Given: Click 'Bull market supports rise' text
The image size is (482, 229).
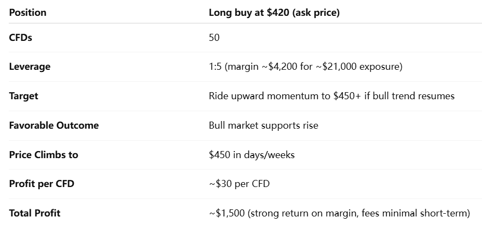Looking at the screenshot, I should point(263,125).
